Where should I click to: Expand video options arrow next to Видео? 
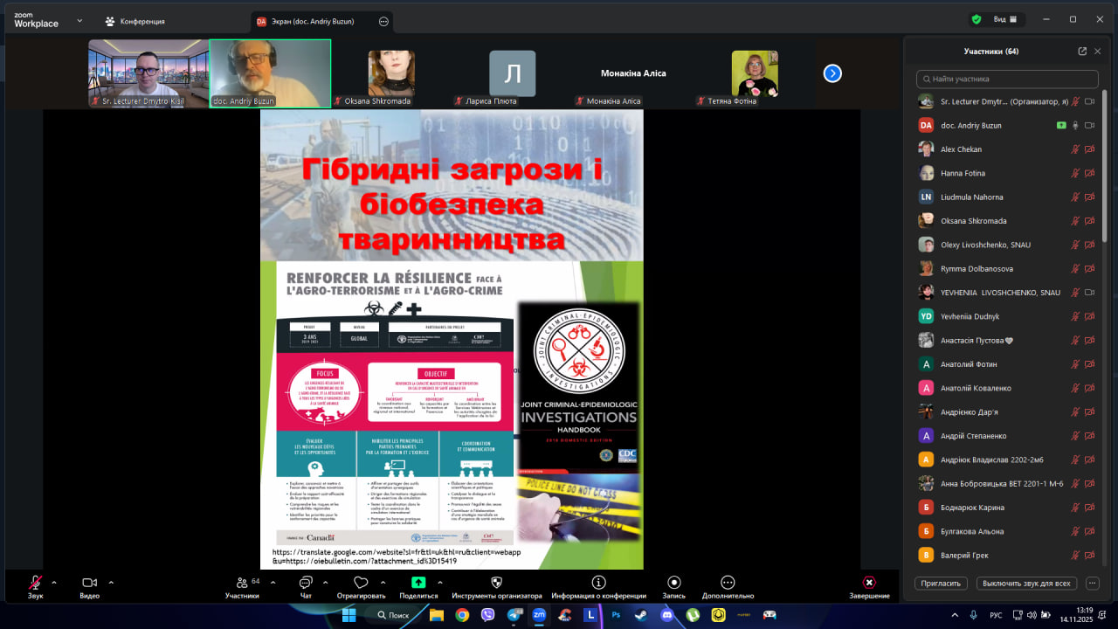pos(110,582)
